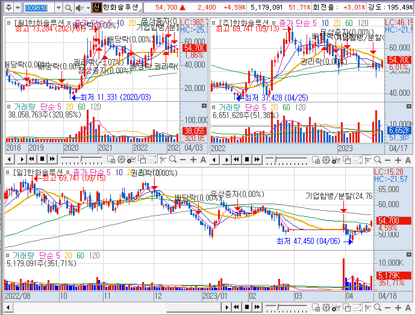The height and width of the screenshot is (315, 415).
Task: Click the 'A' auto icon on weekly chart toolbar
Action: tap(408, 160)
